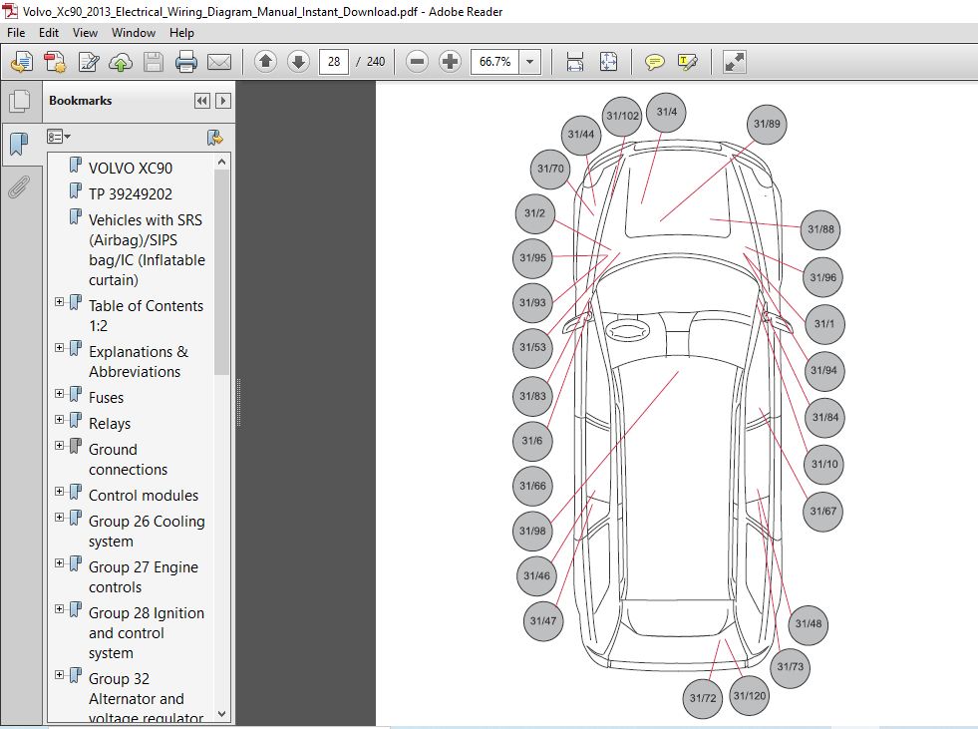This screenshot has height=729, width=978.
Task: Expand Group 26 Cooling system bookmark
Action: pos(59,518)
